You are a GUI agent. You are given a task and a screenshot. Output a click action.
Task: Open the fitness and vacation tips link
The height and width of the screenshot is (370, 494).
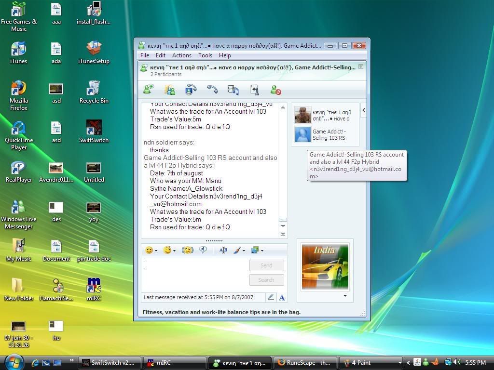point(221,312)
